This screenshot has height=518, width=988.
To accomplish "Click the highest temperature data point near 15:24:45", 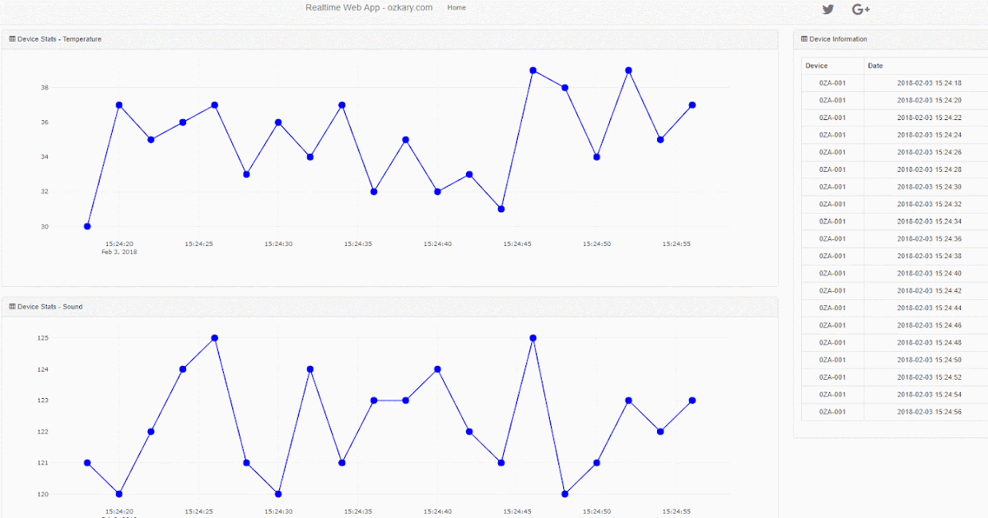I will tap(534, 71).
